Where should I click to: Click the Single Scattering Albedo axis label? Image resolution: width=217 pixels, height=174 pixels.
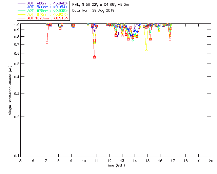10,90
